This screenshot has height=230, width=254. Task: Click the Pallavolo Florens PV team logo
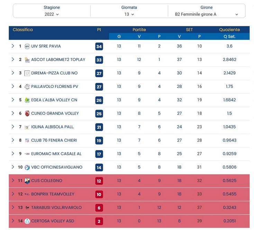pos(27,86)
